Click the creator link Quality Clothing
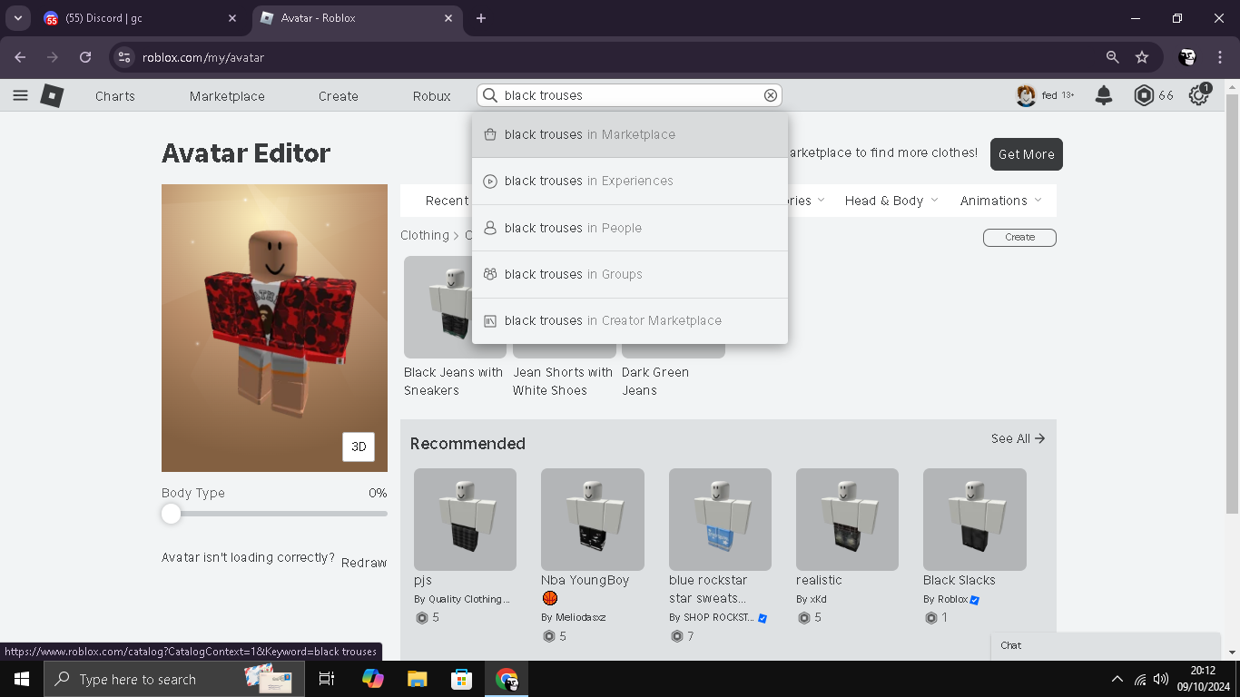 (468, 599)
